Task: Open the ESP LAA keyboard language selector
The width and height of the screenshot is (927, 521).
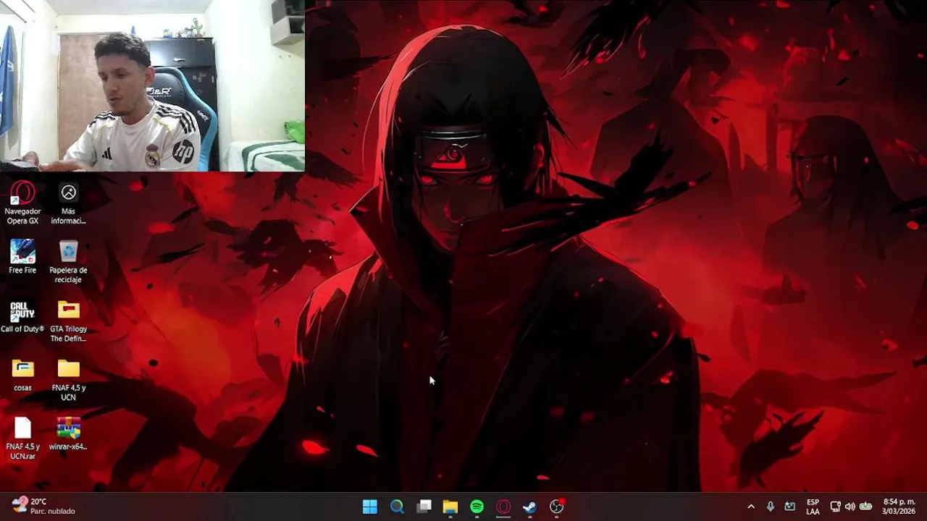Action: (x=813, y=507)
